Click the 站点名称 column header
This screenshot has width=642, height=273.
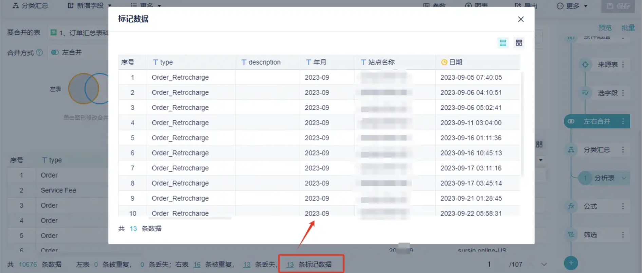click(395, 62)
